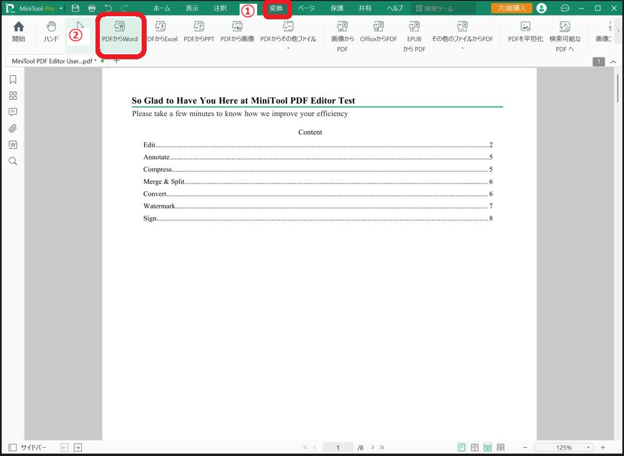This screenshot has width=624, height=456.
Task: Click the Redo arrow icon
Action: (x=124, y=8)
